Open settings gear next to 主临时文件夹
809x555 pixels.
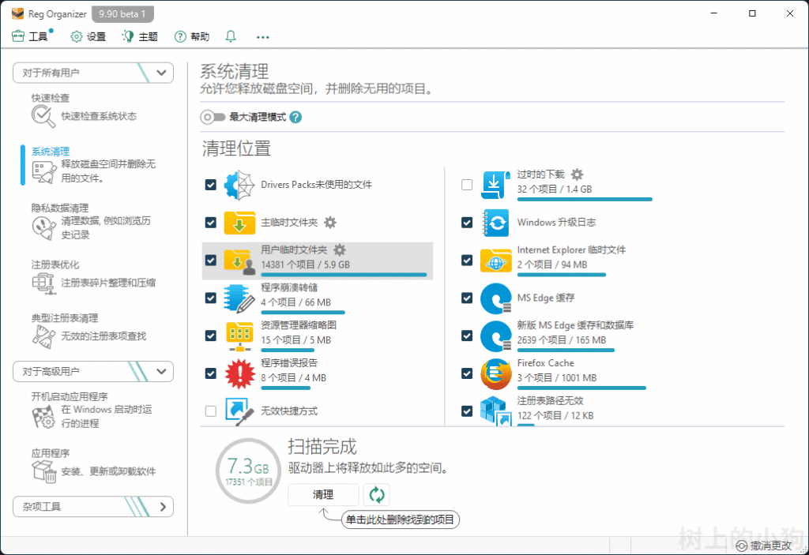[x=330, y=223]
